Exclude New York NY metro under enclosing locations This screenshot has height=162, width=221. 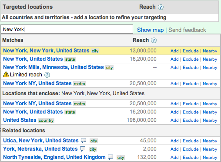(191, 103)
